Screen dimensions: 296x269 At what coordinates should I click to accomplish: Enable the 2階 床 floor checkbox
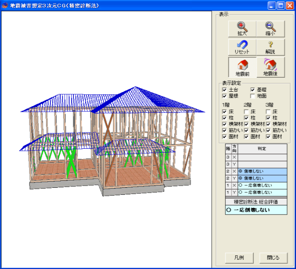[x=246, y=111]
